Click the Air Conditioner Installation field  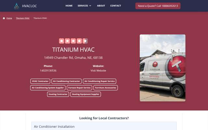(x=104, y=126)
